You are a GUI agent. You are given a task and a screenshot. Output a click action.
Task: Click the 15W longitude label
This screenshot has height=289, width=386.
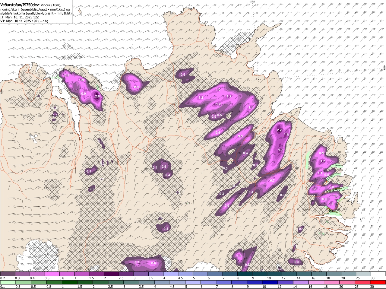252,2
